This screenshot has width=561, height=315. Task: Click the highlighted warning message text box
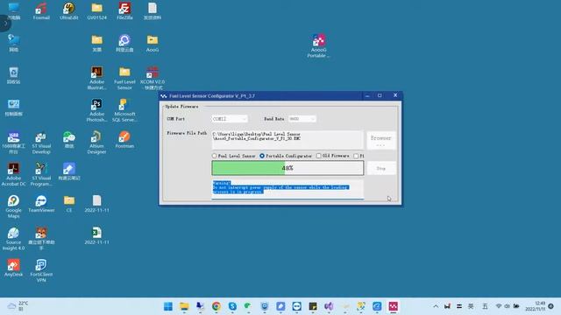pos(288,189)
